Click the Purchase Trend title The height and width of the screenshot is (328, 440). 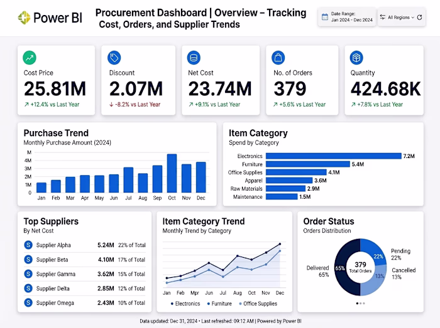coord(56,133)
